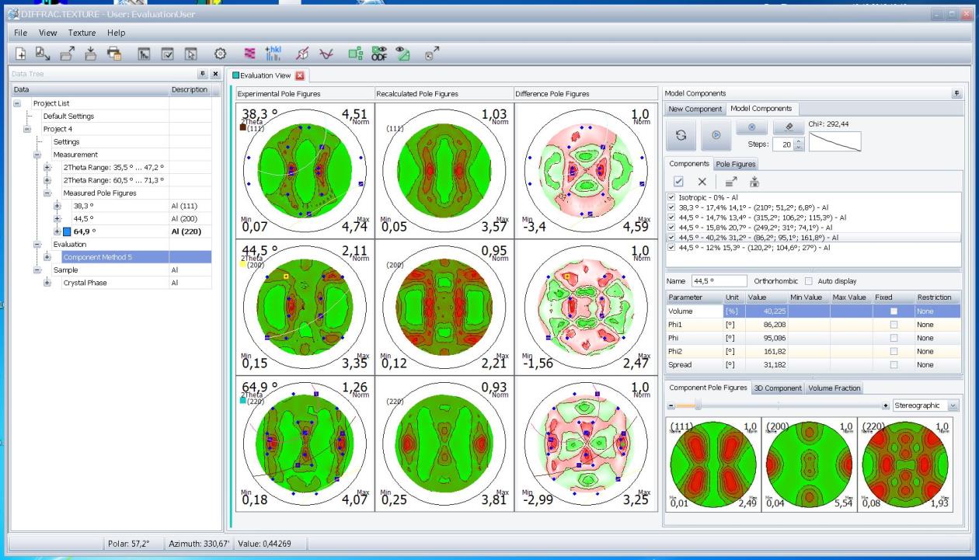The width and height of the screenshot is (979, 560).
Task: Expand the Crystal Phase tree node
Action: (48, 283)
